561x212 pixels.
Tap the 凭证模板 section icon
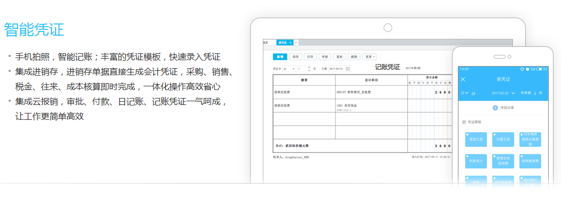click(464, 122)
